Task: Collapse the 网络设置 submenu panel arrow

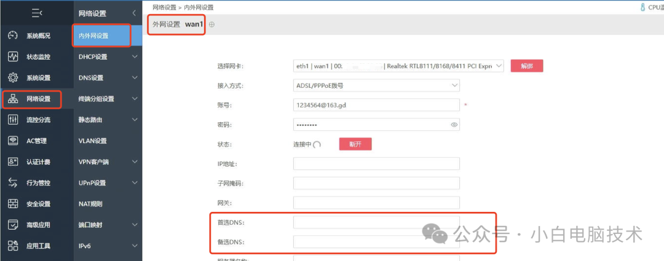Action: click(x=134, y=13)
